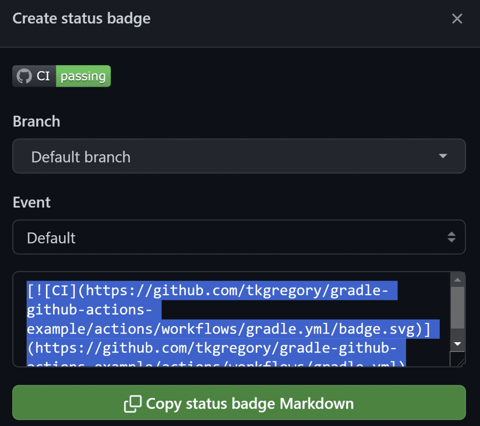Screen dimensions: 480x426
Task: Click the Branch dropdown caret arrow
Action: click(x=442, y=157)
